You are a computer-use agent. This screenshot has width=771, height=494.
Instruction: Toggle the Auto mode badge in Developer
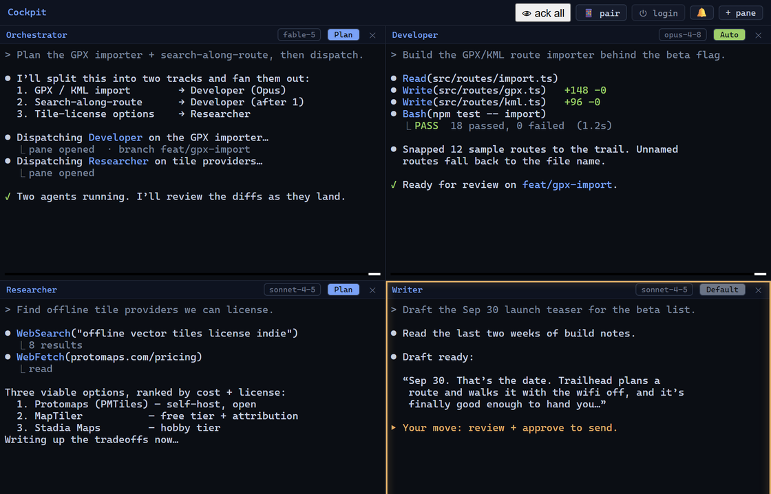[729, 35]
